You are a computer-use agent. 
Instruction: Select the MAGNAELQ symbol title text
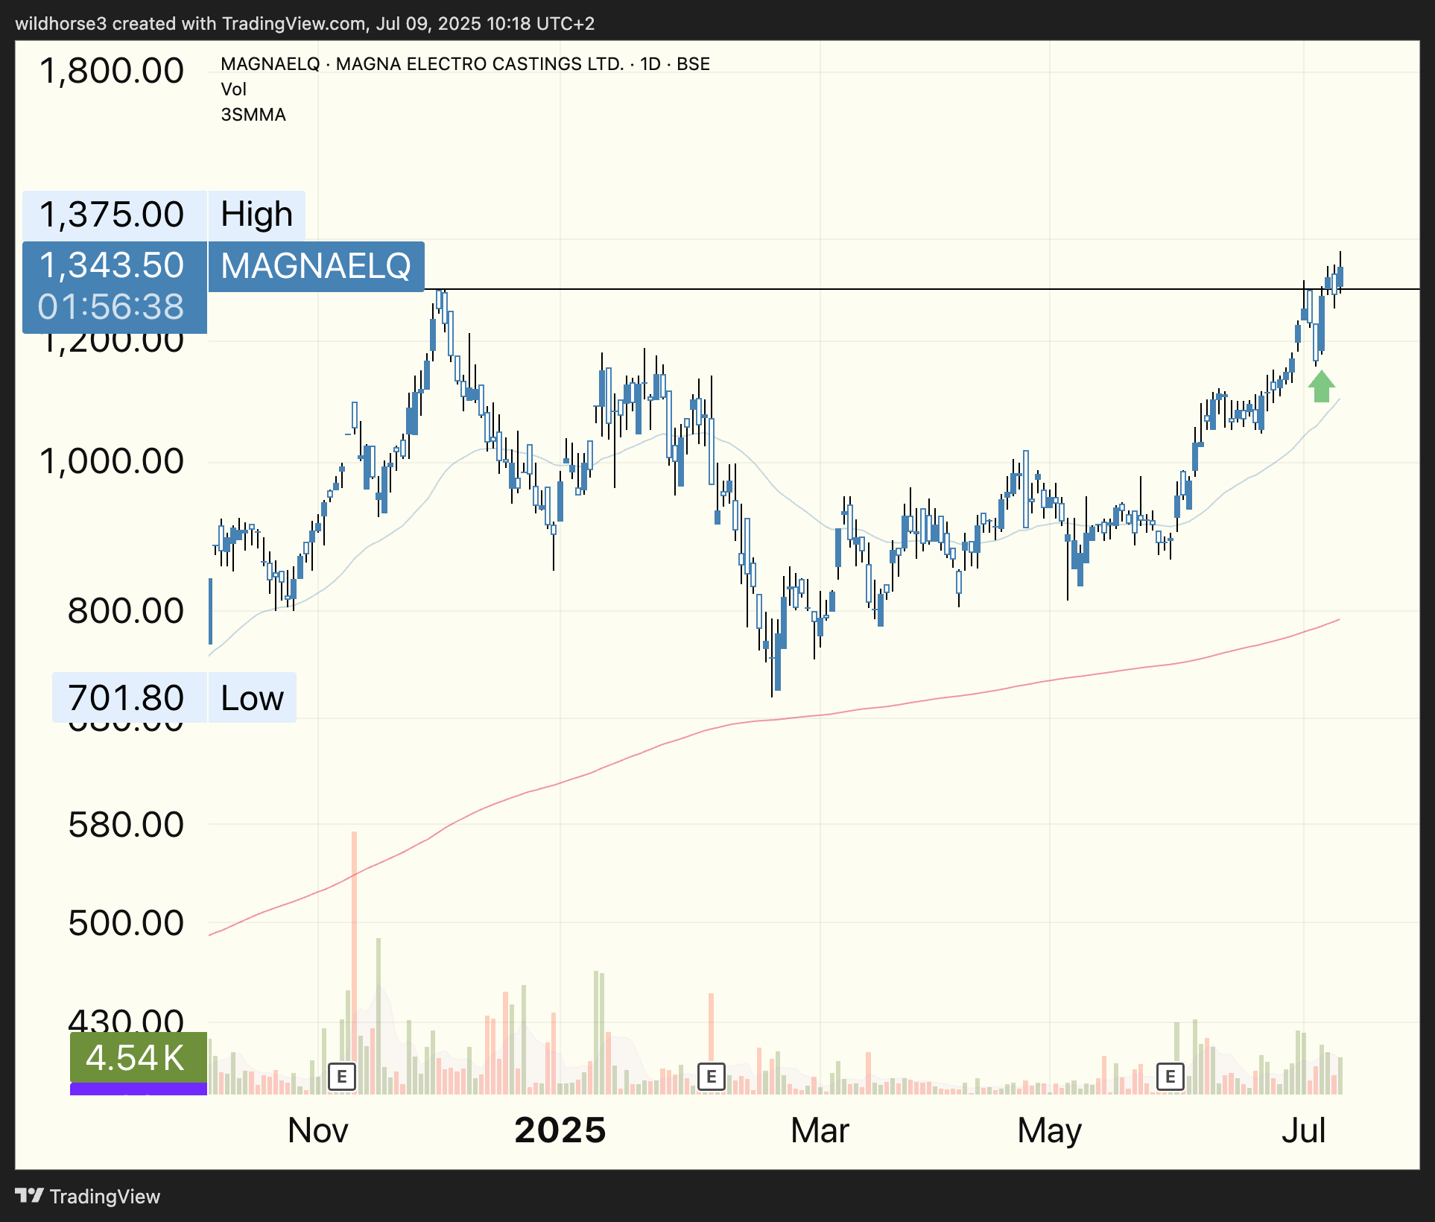click(x=466, y=64)
